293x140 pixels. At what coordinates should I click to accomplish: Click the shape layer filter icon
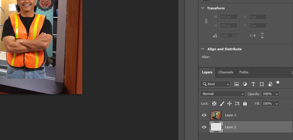[x=262, y=84]
